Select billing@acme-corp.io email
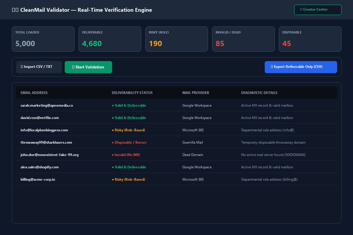 [38, 179]
